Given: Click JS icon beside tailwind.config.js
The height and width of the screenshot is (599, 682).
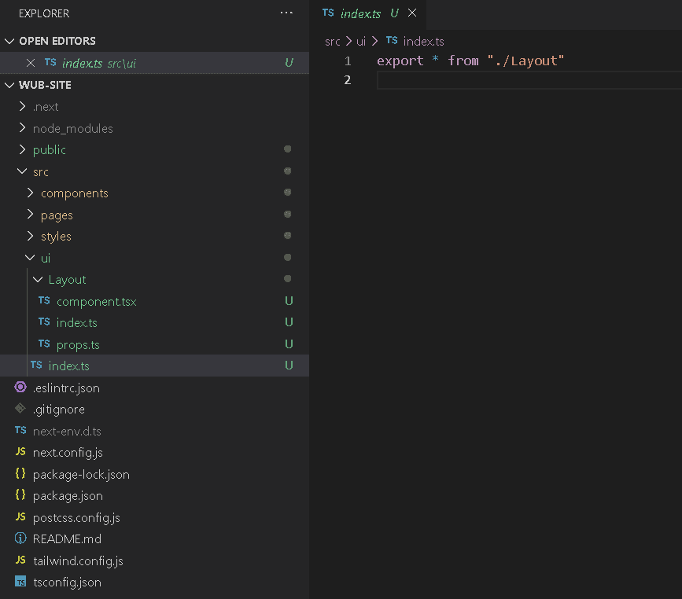Looking at the screenshot, I should (x=20, y=560).
